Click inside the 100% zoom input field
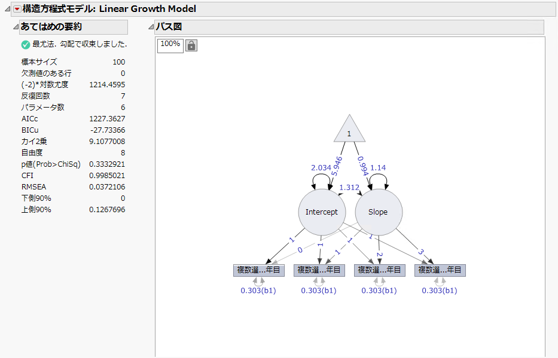The image size is (558, 358). click(169, 45)
